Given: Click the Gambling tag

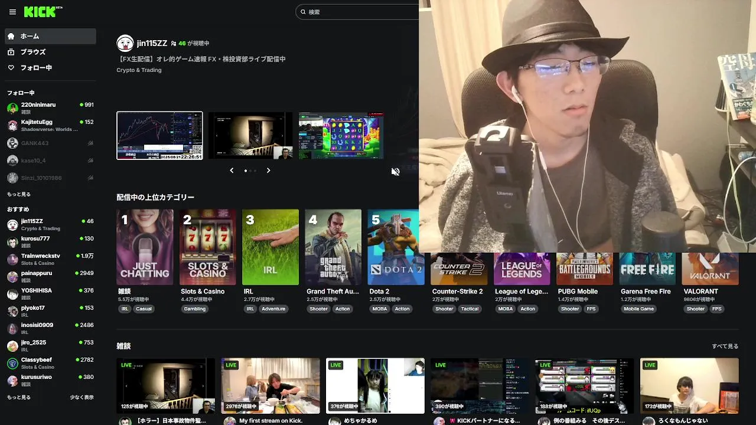Looking at the screenshot, I should coord(195,309).
